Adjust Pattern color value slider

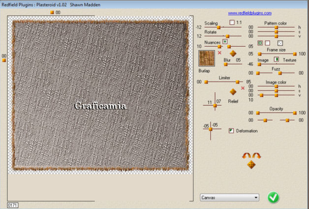277,36
